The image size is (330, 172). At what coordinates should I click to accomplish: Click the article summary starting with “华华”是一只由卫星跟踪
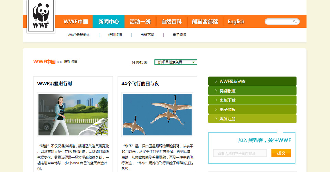click(157, 157)
